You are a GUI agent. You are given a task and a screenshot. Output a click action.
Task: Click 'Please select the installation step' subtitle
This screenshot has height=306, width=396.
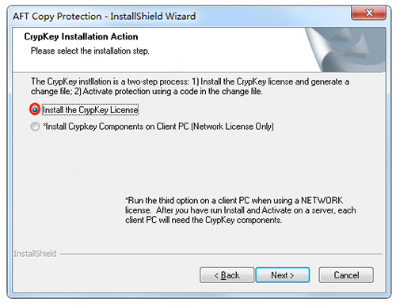(x=90, y=51)
